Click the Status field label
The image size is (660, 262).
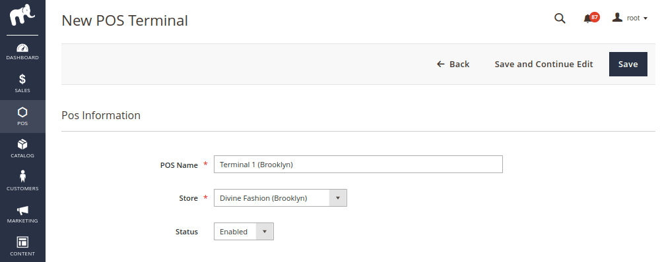(187, 232)
